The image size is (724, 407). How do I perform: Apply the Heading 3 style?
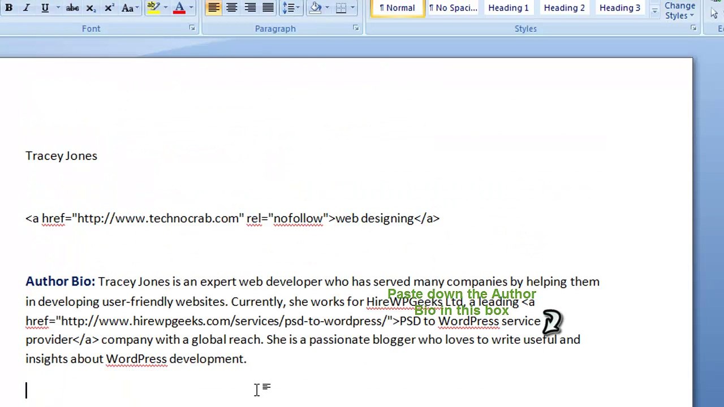pyautogui.click(x=620, y=8)
